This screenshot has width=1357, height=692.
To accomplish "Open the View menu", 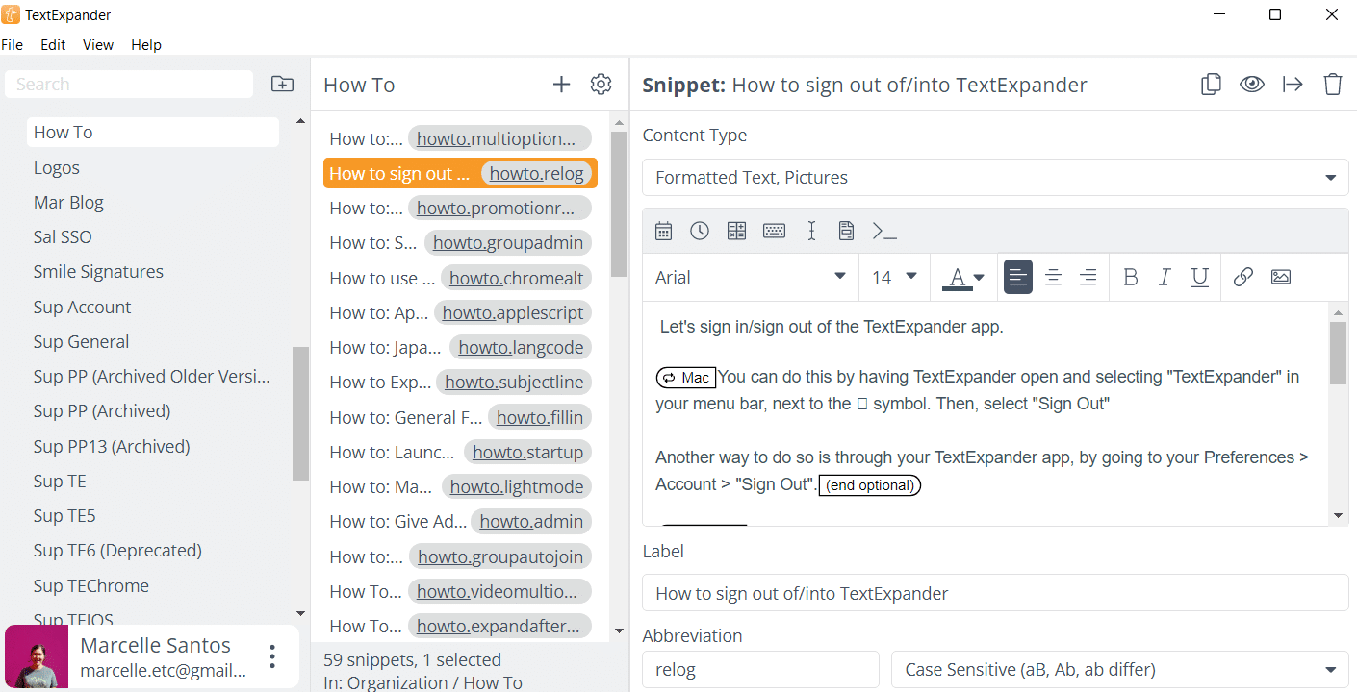I will [x=98, y=44].
